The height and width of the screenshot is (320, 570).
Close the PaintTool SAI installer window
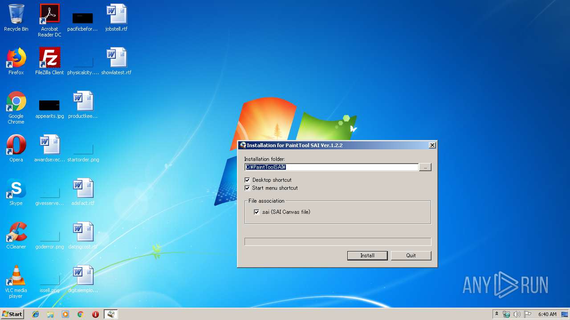pyautogui.click(x=432, y=145)
